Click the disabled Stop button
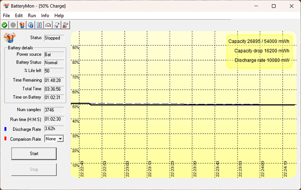The height and width of the screenshot is (190, 301). (x=34, y=169)
